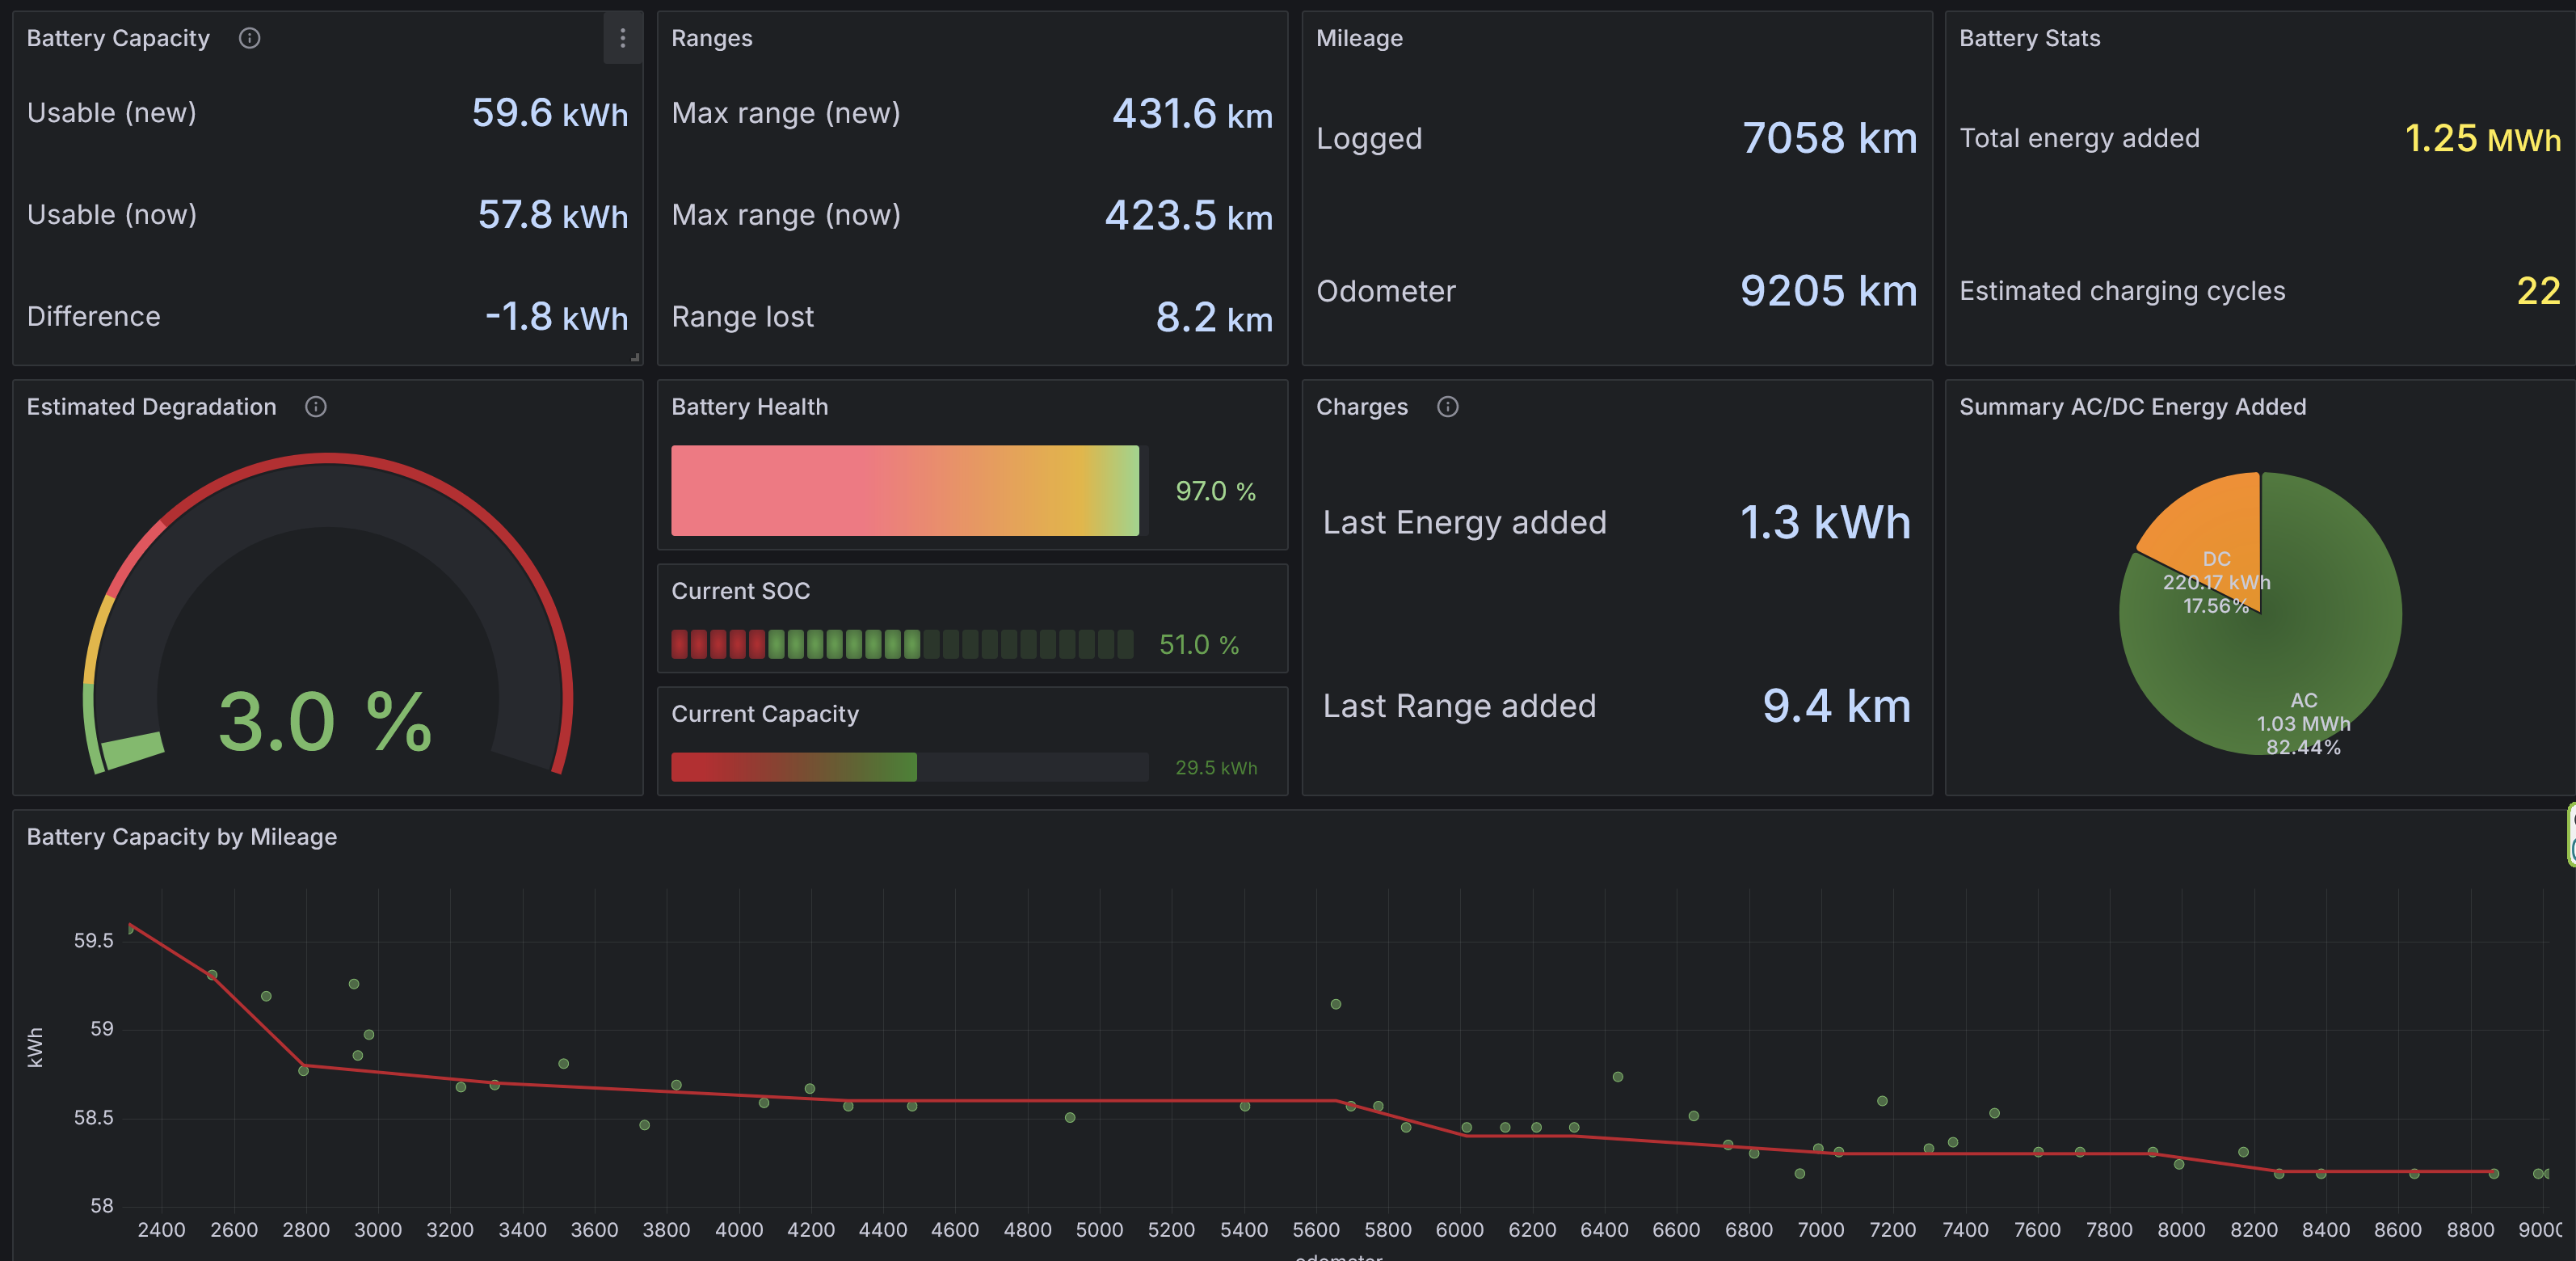
Task: Click the 'Max range (new)' label
Action: (x=786, y=113)
